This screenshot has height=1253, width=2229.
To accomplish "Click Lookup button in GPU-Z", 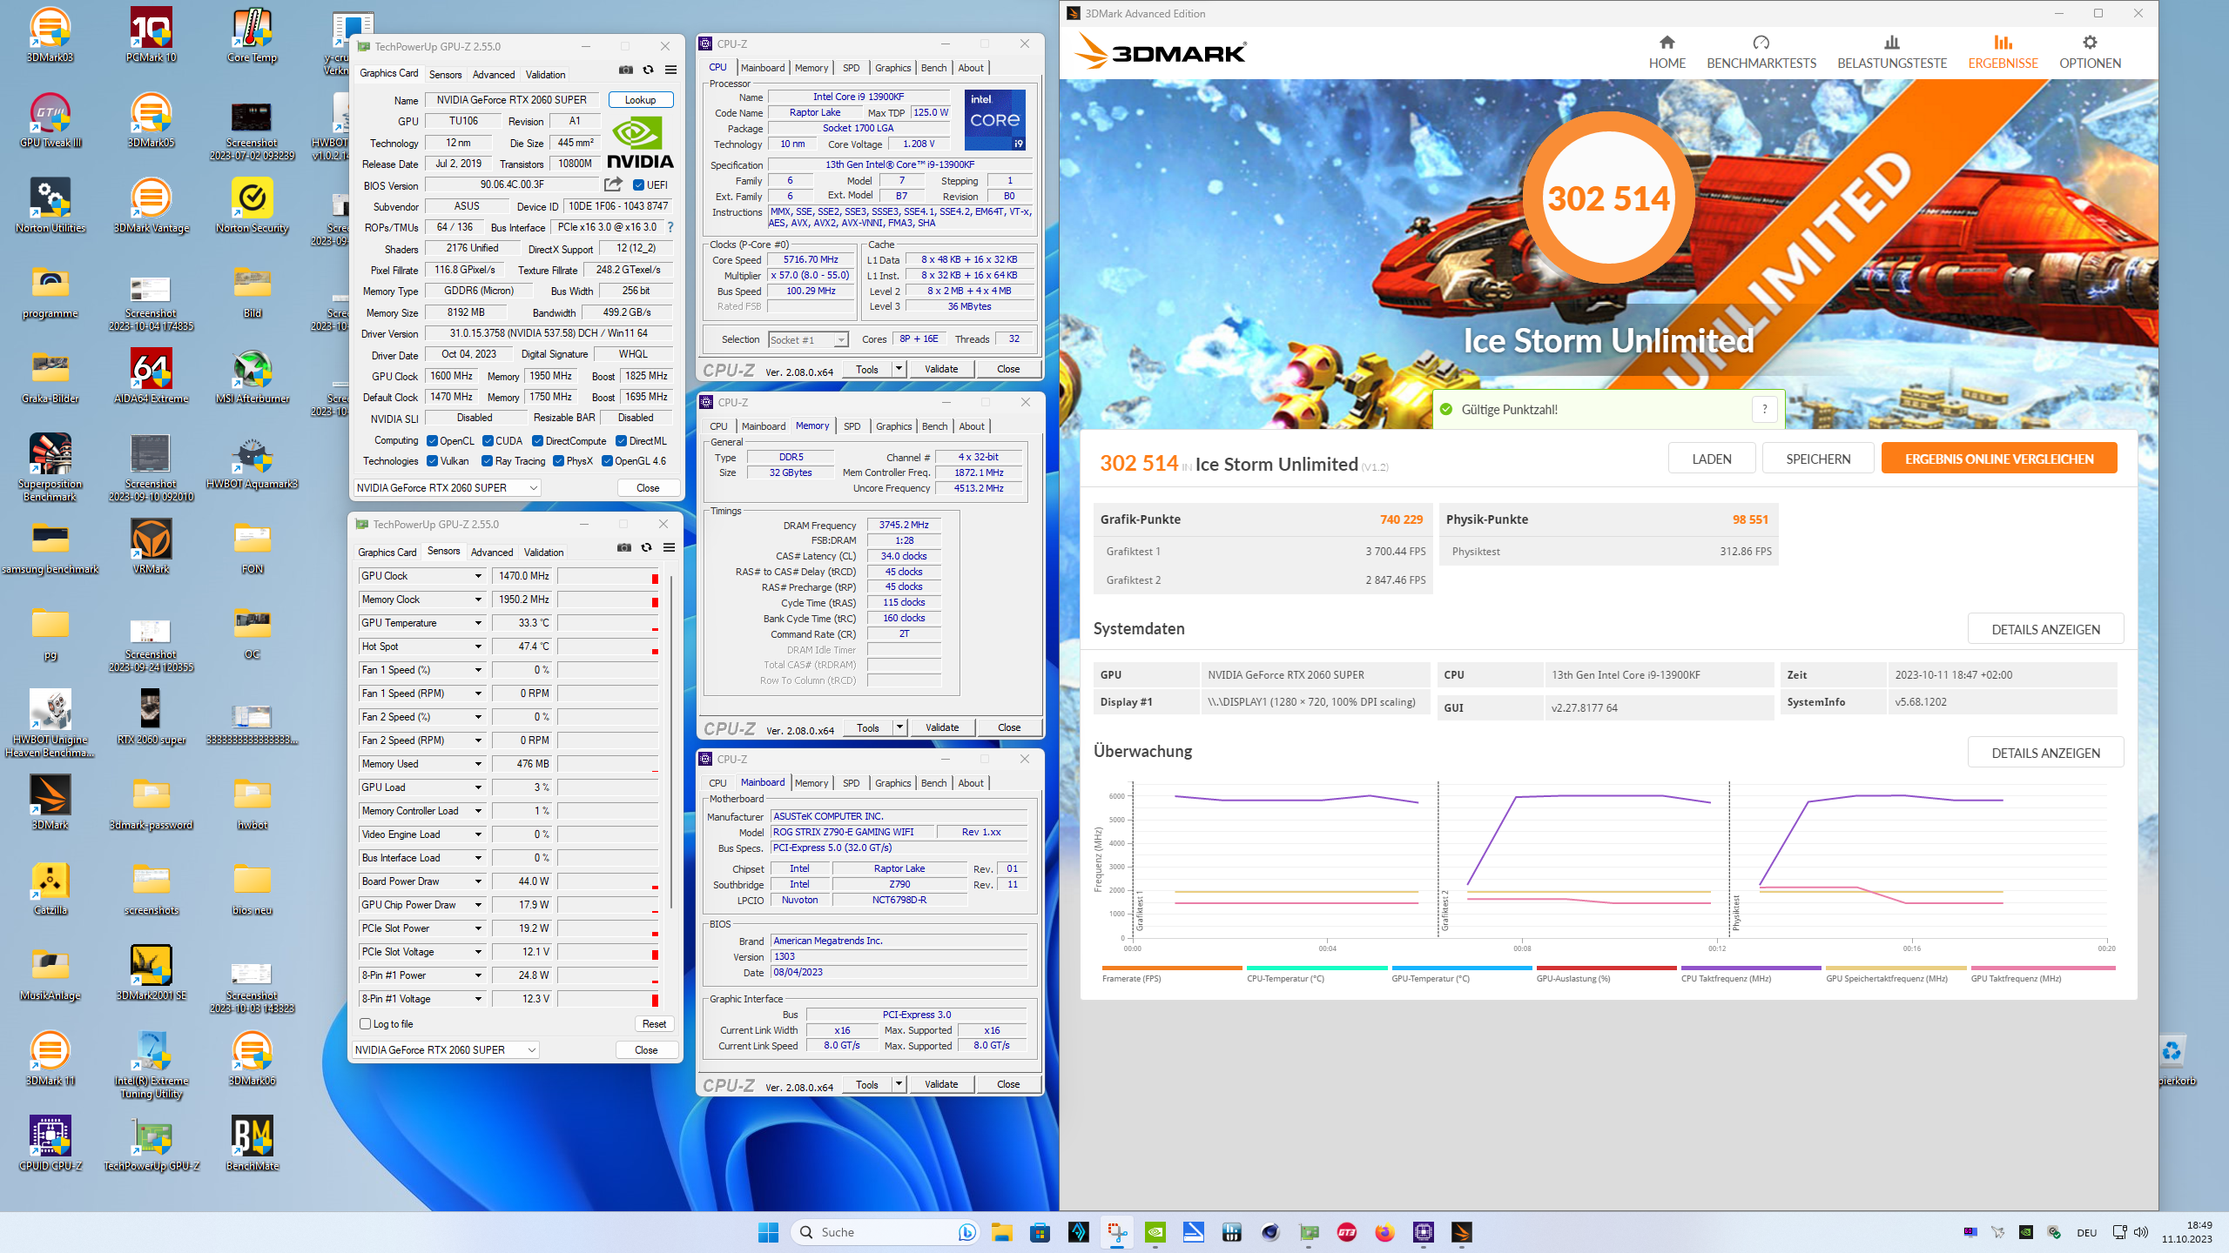I will pyautogui.click(x=640, y=100).
